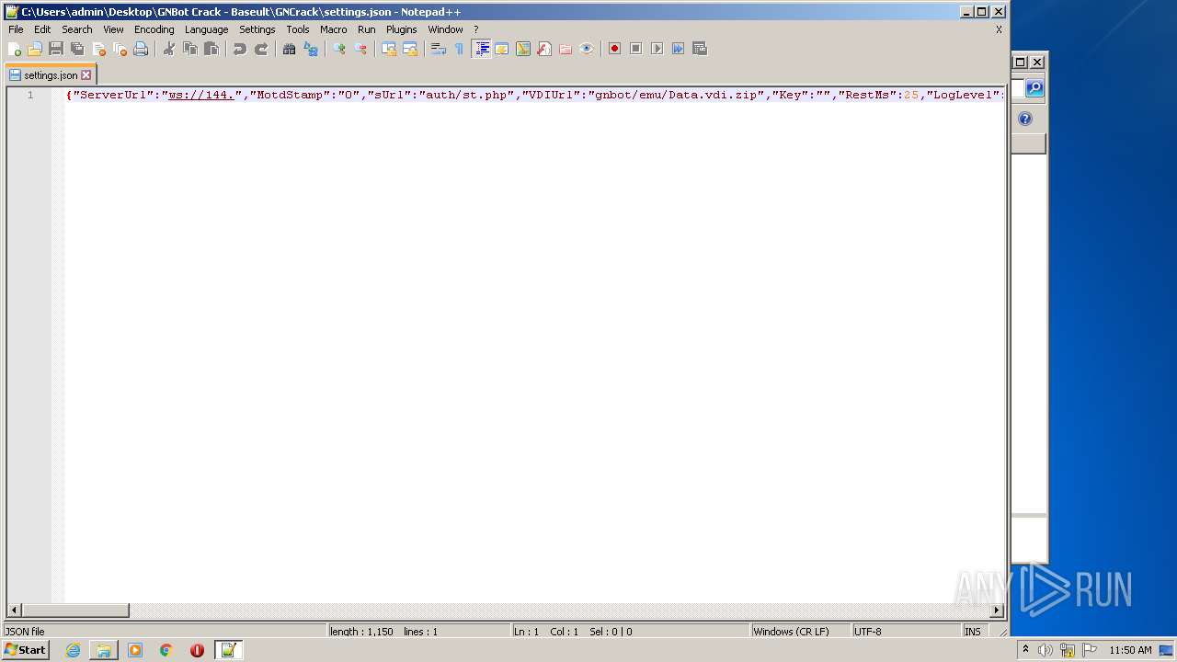Toggle synchronize horizontal scrolling icon
The width and height of the screenshot is (1177, 662).
[x=410, y=49]
